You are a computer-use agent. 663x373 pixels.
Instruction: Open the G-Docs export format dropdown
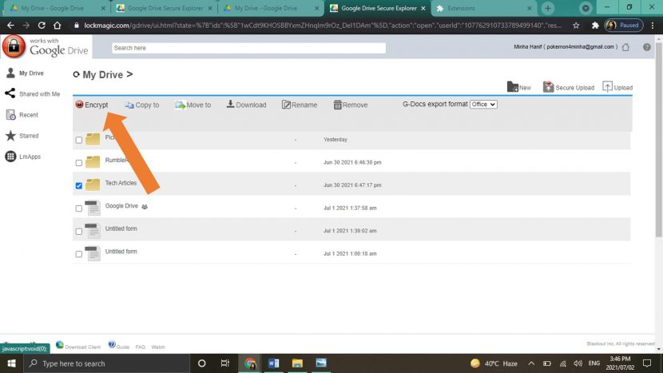point(483,104)
